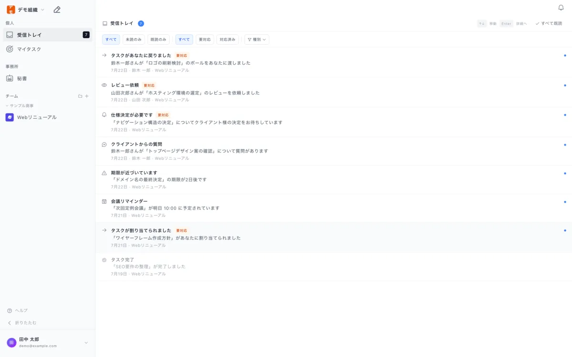Click the orange デモ組織 logo icon

[x=10, y=10]
